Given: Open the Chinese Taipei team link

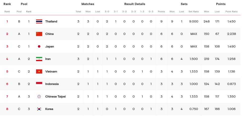Looking at the screenshot, I should [x=55, y=96].
